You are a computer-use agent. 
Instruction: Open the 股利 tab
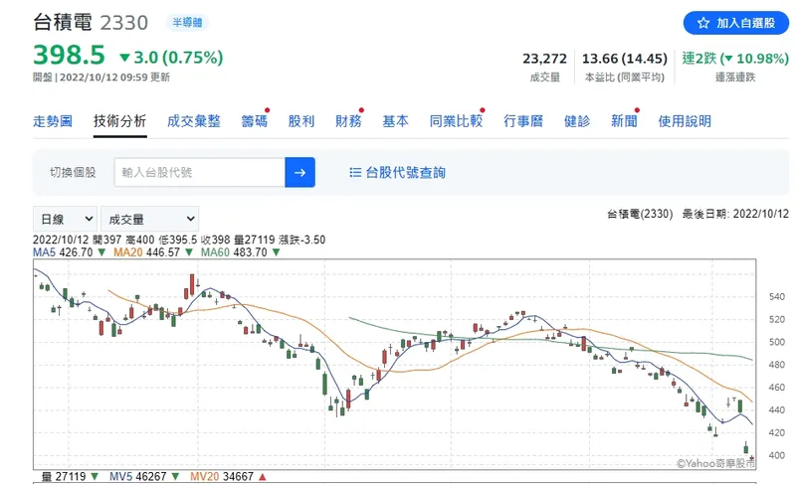pos(300,121)
